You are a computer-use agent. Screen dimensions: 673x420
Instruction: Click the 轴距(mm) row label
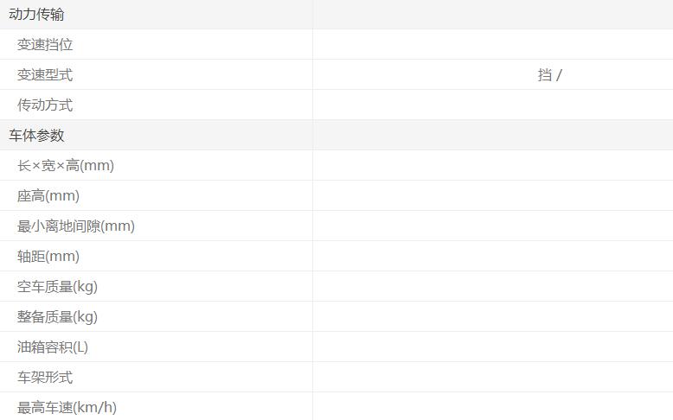[x=48, y=257]
